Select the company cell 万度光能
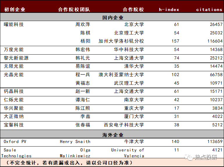Viewport: 224px width, 167px height. click(14, 49)
